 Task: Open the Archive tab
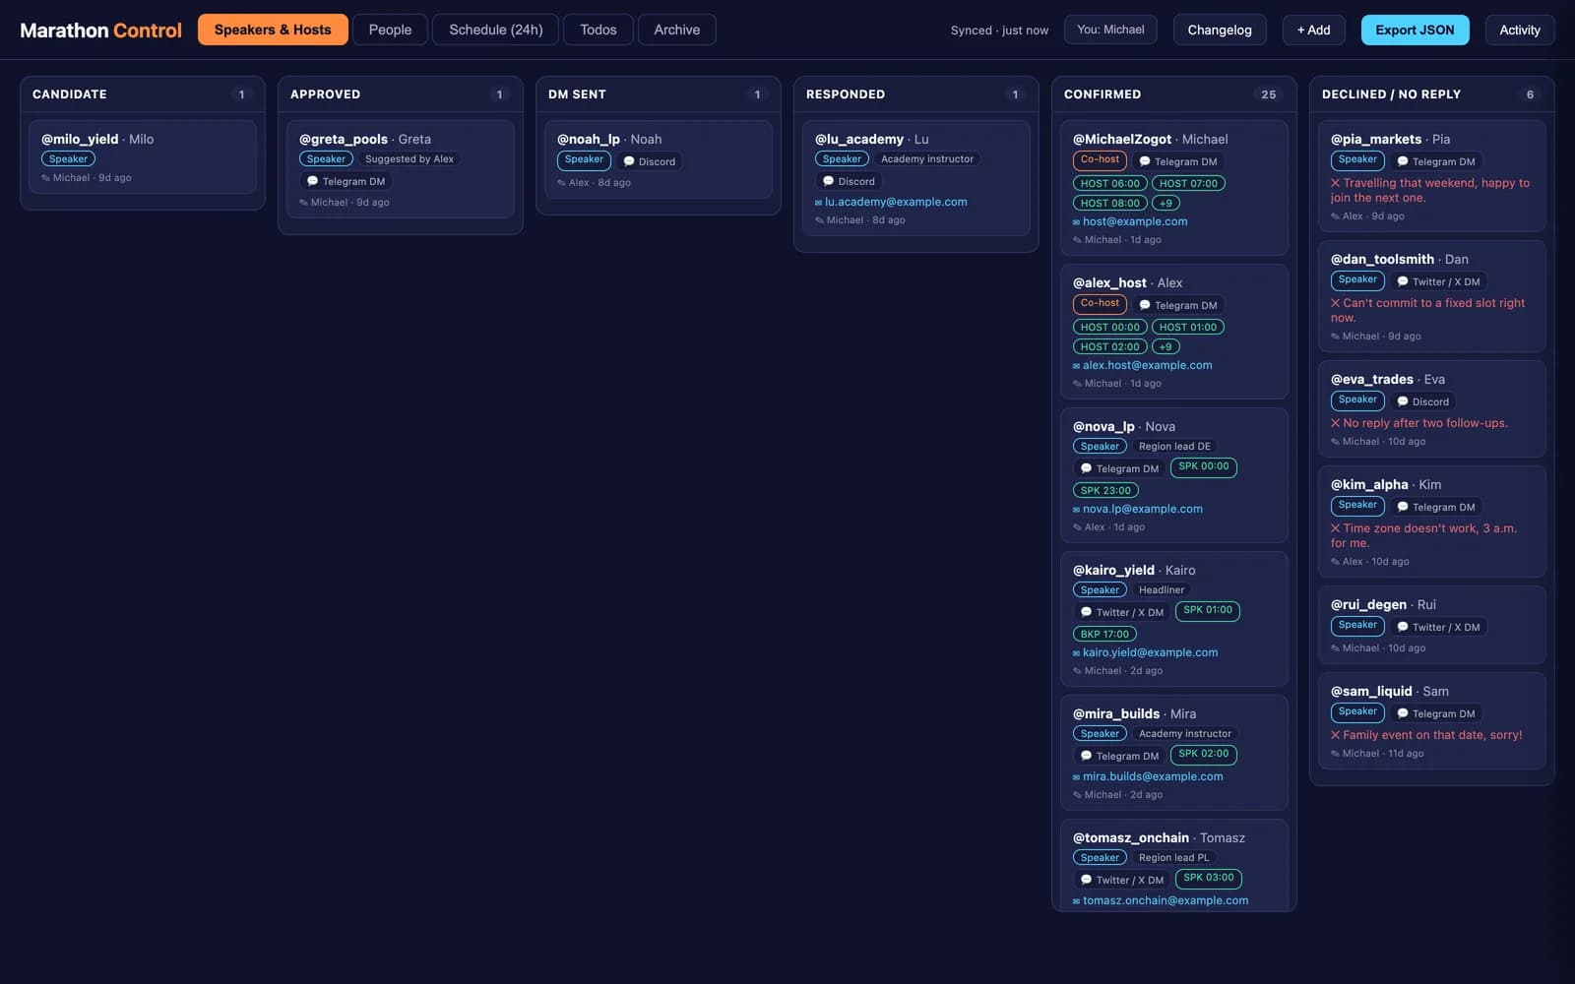(677, 30)
